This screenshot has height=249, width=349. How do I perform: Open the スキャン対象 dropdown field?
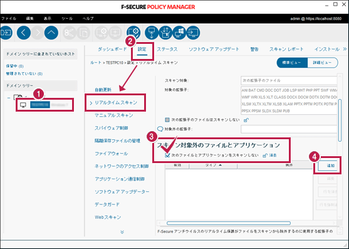(x=289, y=80)
